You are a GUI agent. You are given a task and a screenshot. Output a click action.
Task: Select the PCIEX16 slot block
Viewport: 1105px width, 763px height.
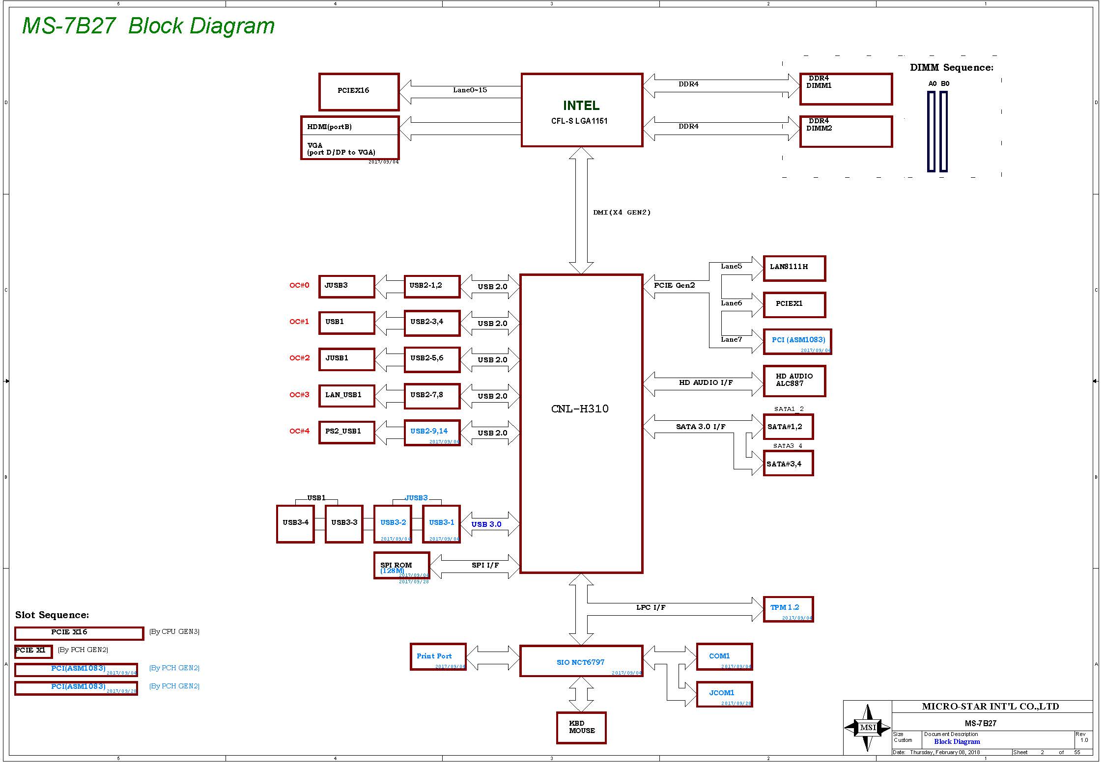point(359,92)
